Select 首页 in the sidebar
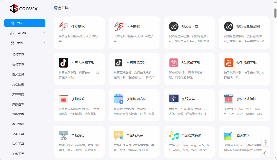Screen dimensions: 277x160 [25, 23]
